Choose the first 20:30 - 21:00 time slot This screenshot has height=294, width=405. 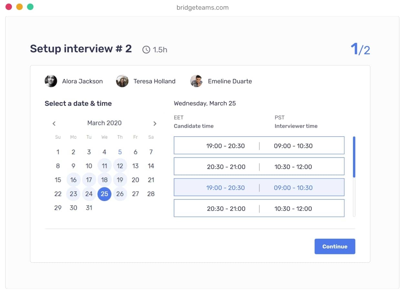259,167
